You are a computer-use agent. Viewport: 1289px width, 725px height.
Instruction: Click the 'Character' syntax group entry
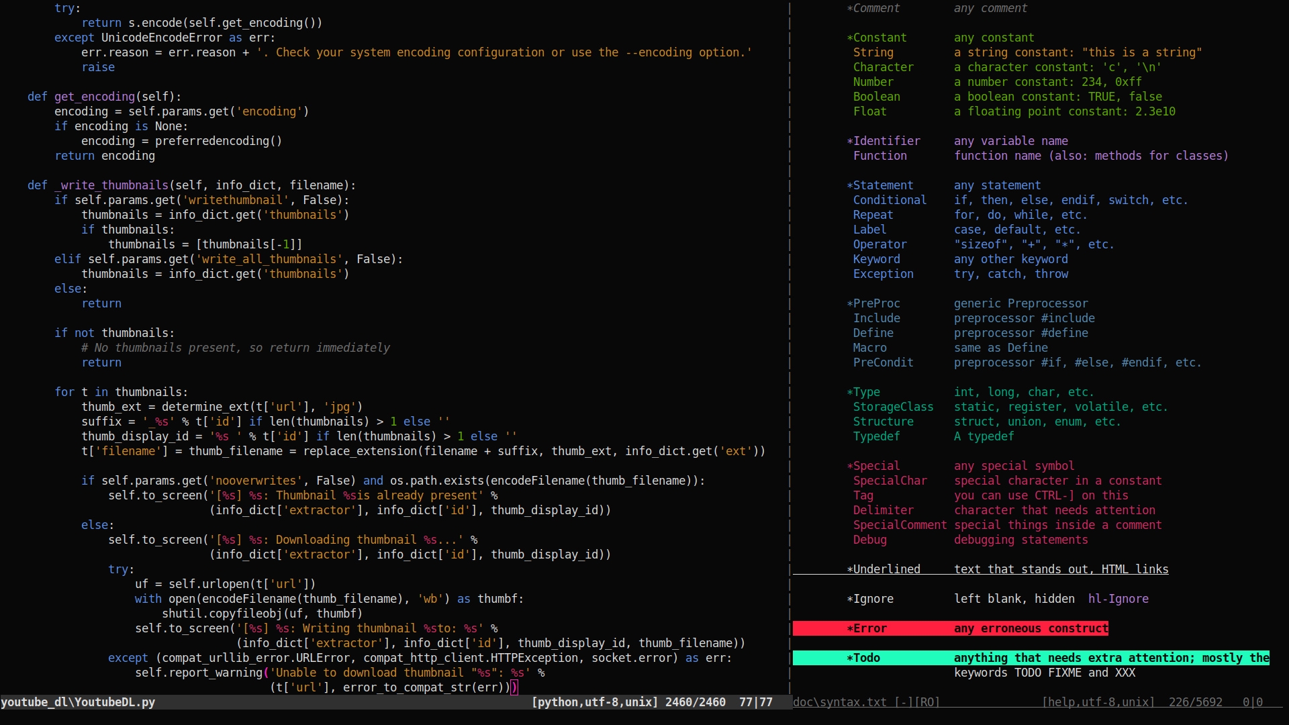[x=883, y=67]
